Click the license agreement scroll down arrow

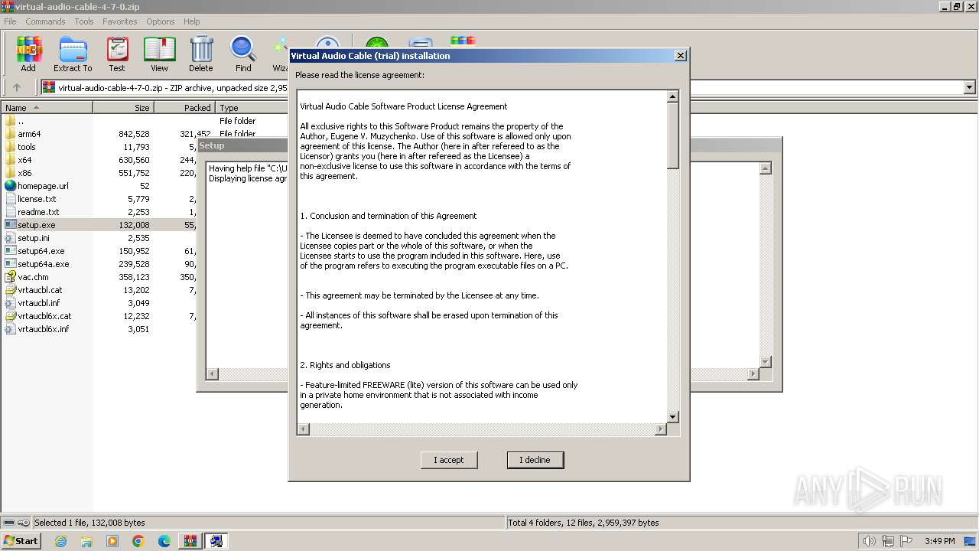673,417
